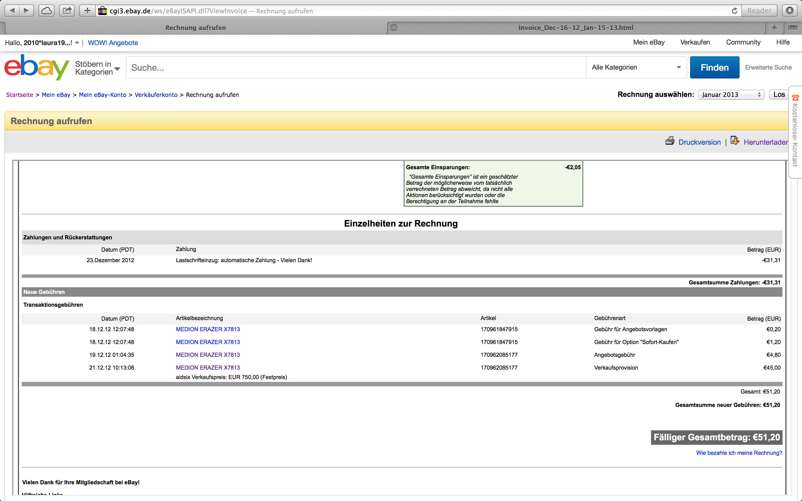Screen dimensions: 802x501
Task: Click the address bar URL
Action: point(211,11)
